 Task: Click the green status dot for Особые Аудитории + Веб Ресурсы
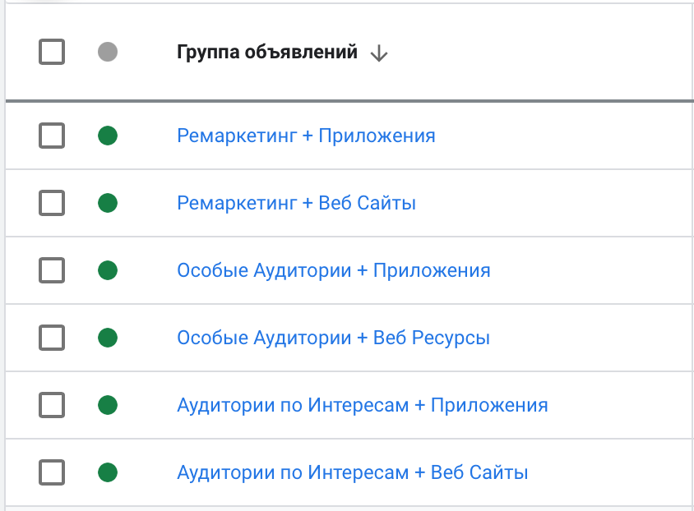pos(107,338)
